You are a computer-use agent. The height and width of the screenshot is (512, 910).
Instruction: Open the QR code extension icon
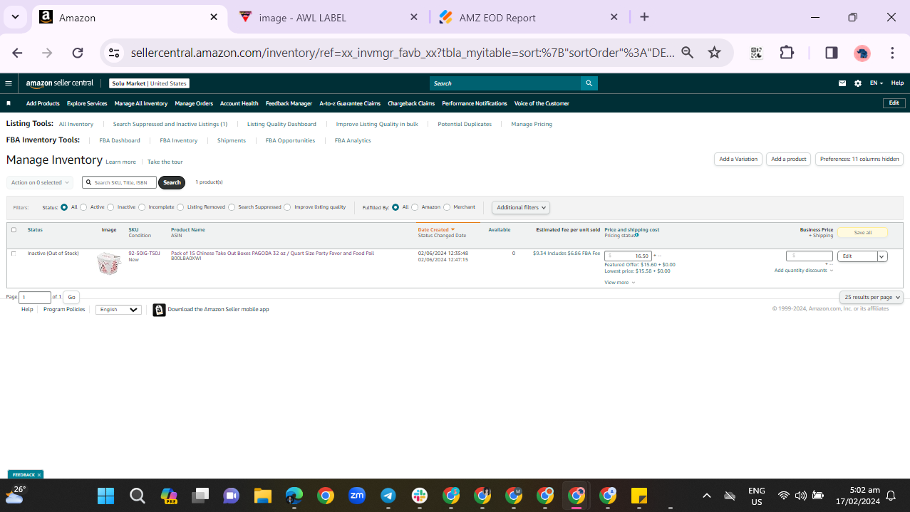click(756, 53)
